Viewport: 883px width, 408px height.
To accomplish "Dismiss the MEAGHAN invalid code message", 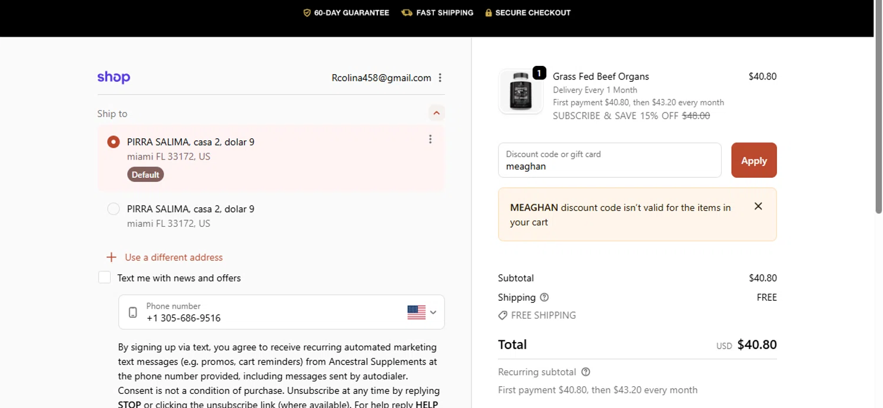I will coord(758,206).
